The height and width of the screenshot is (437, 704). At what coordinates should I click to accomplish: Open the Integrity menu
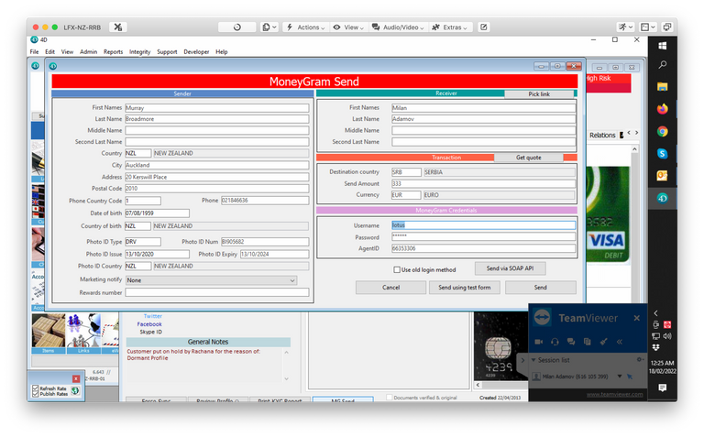[139, 51]
